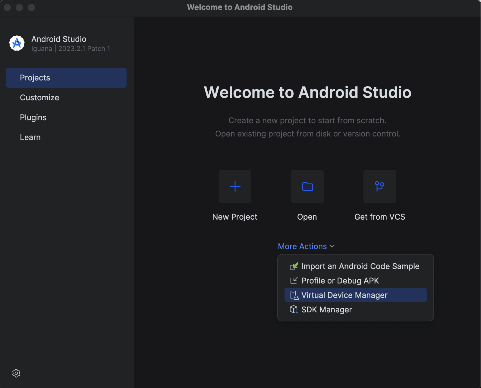Open settings via the gear icon
Screen dimensions: 481x388
[x=16, y=373]
